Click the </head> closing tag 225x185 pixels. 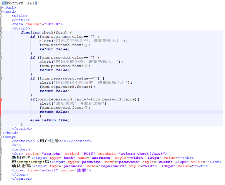tap(10, 133)
